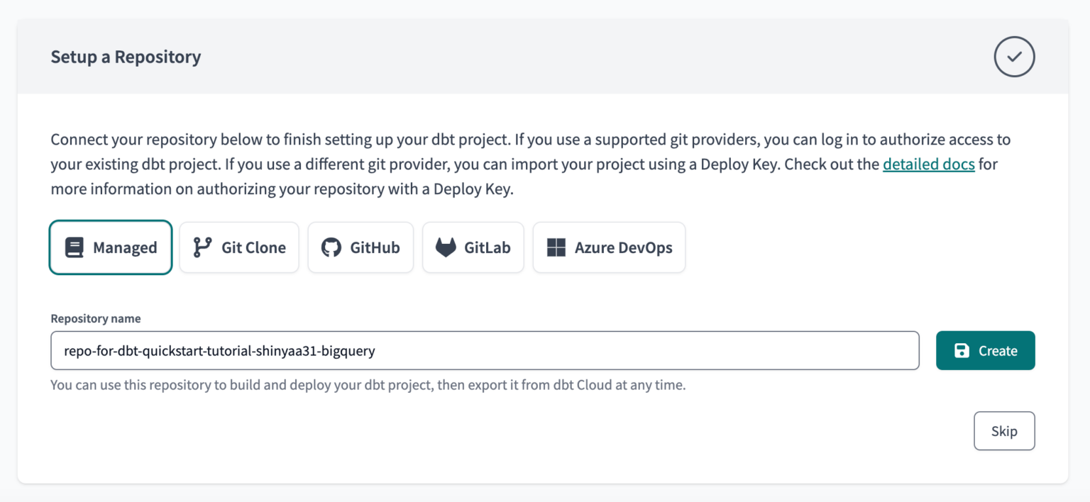This screenshot has width=1090, height=502.
Task: Switch to the Git Clone tab
Action: pyautogui.click(x=239, y=247)
